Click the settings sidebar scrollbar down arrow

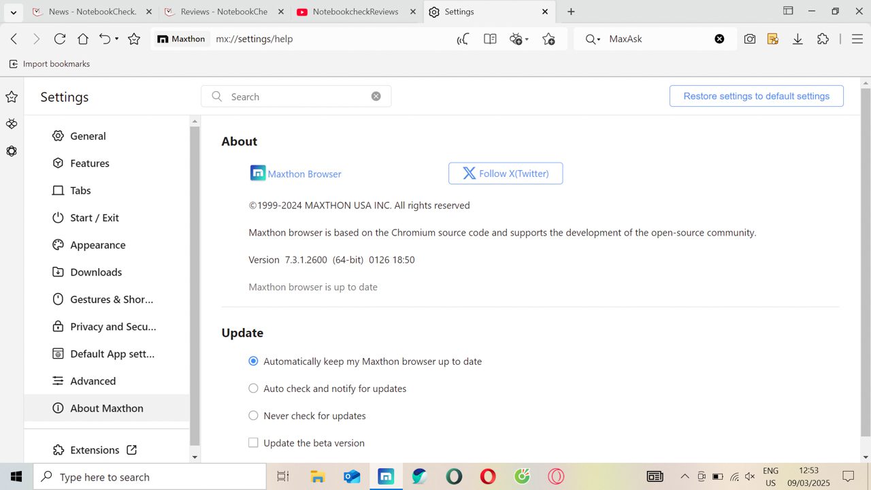pyautogui.click(x=195, y=457)
